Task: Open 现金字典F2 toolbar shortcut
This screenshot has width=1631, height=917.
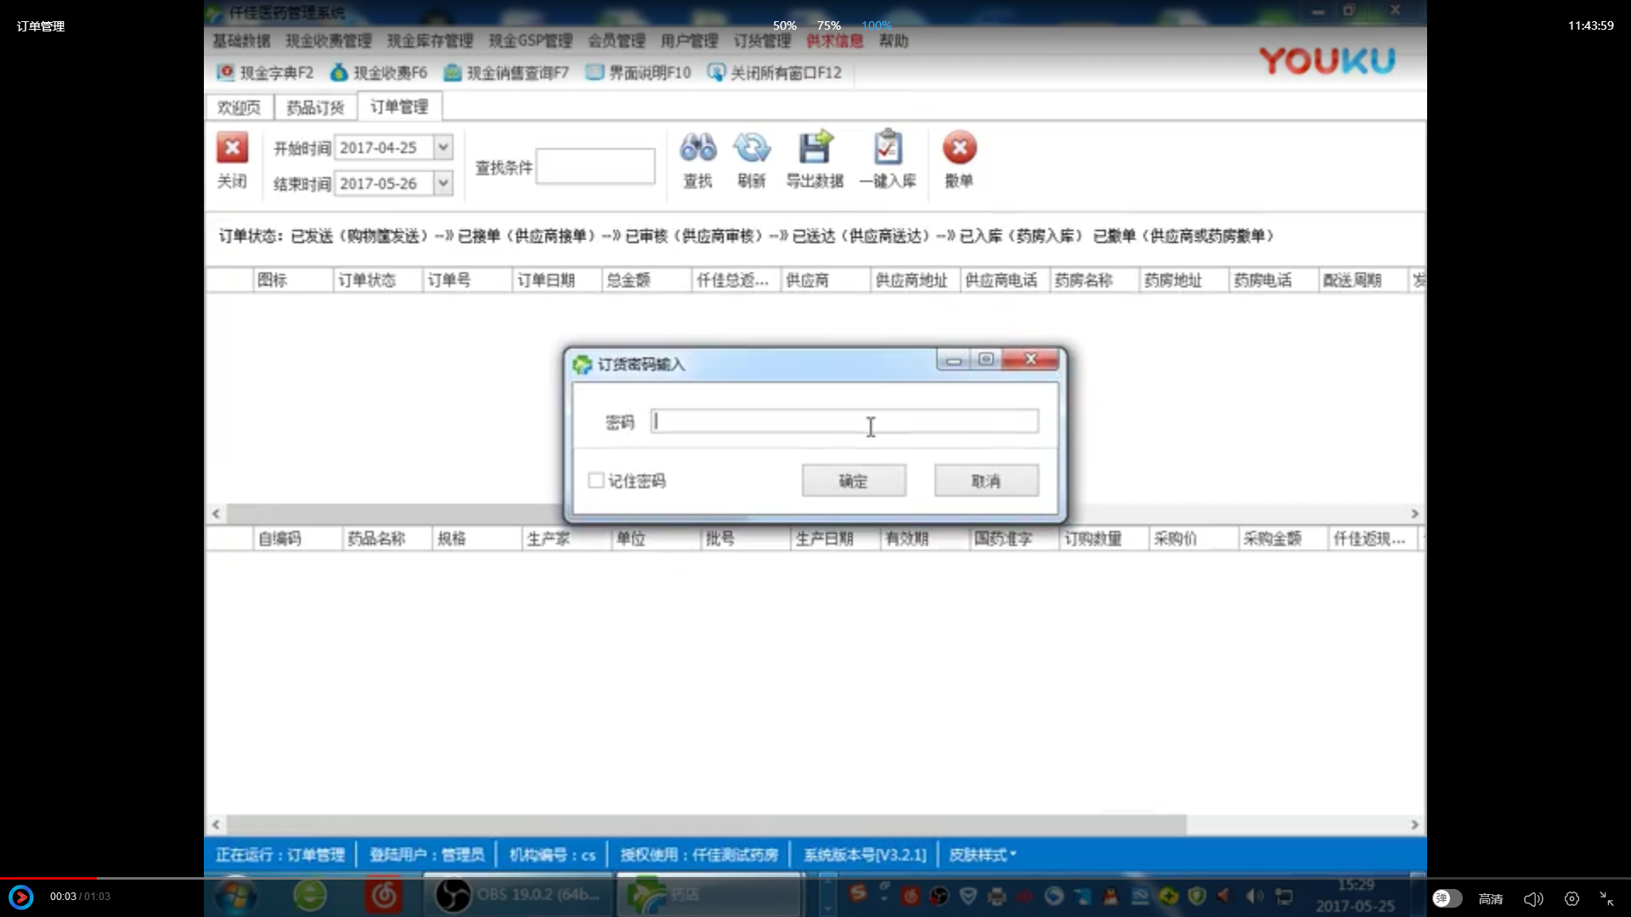Action: pos(264,73)
